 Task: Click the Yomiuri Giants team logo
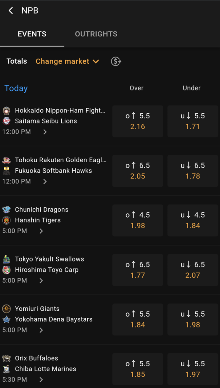tap(7, 309)
